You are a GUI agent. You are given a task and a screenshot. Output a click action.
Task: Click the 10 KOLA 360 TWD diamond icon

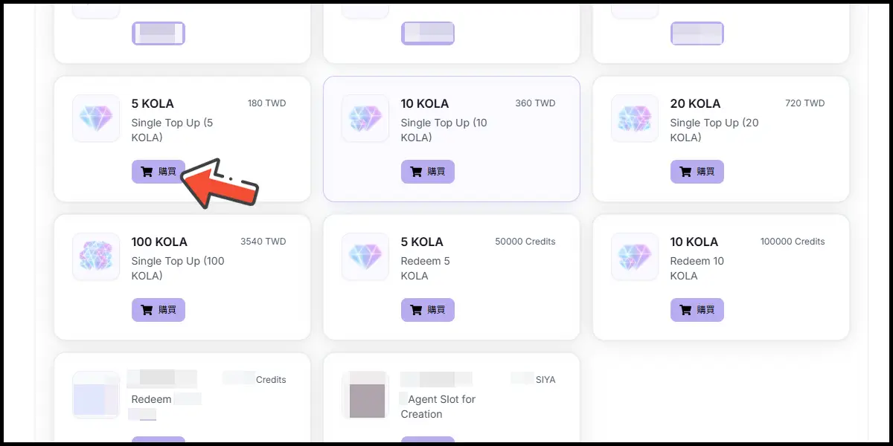pos(365,118)
